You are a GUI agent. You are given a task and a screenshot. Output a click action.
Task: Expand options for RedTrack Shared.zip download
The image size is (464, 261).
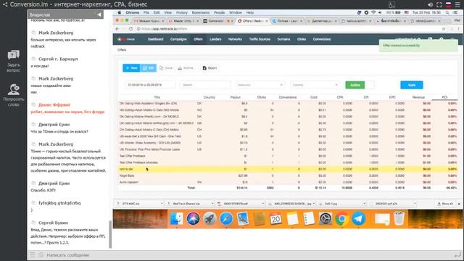[x=212, y=204]
